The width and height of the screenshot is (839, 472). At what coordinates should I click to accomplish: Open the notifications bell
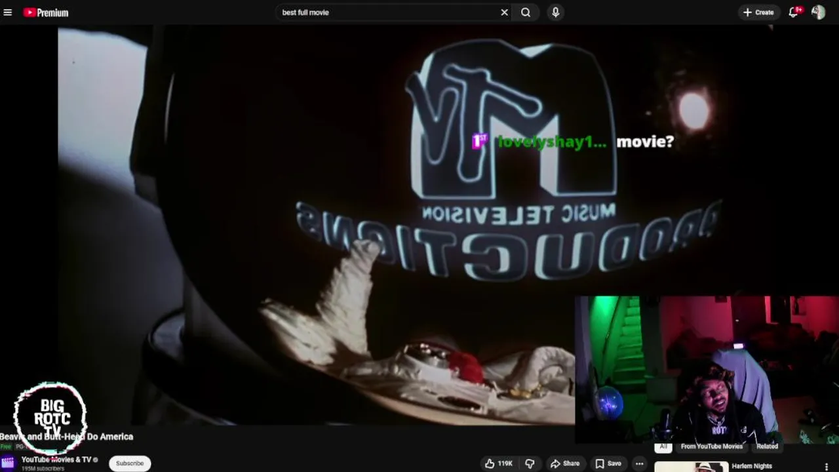pos(794,12)
